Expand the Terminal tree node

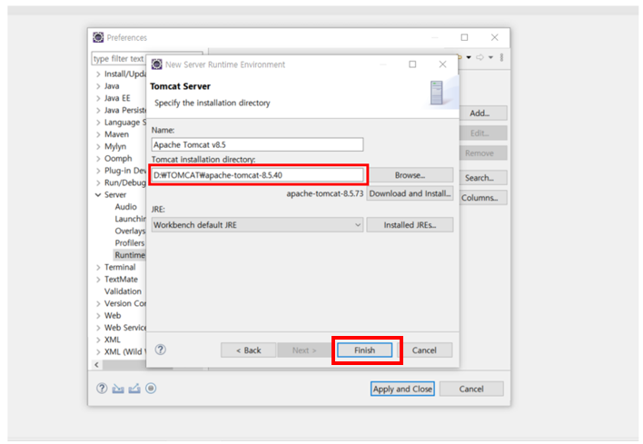pos(98,267)
